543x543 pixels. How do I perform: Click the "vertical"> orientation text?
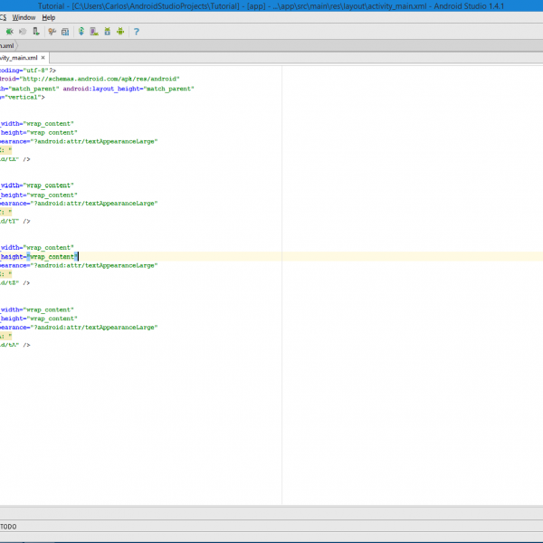[x=24, y=98]
